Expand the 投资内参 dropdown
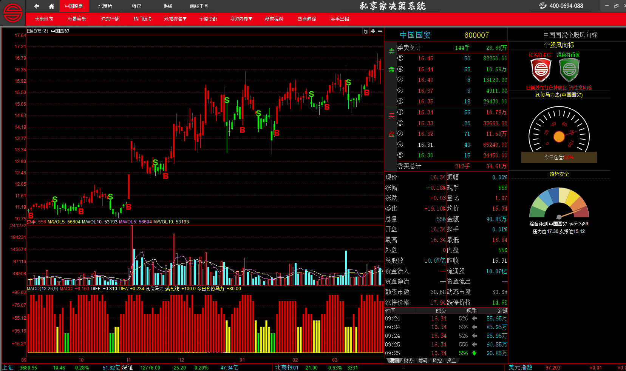Image resolution: width=626 pixels, height=371 pixels. point(241,19)
